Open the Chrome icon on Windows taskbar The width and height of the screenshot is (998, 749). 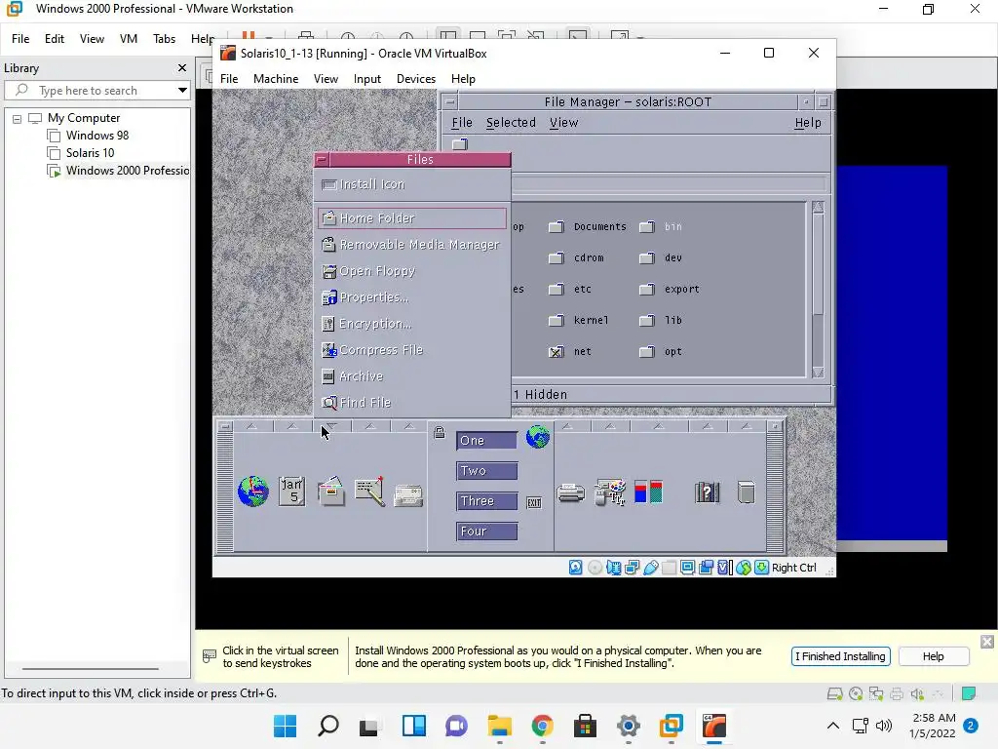[x=542, y=726]
